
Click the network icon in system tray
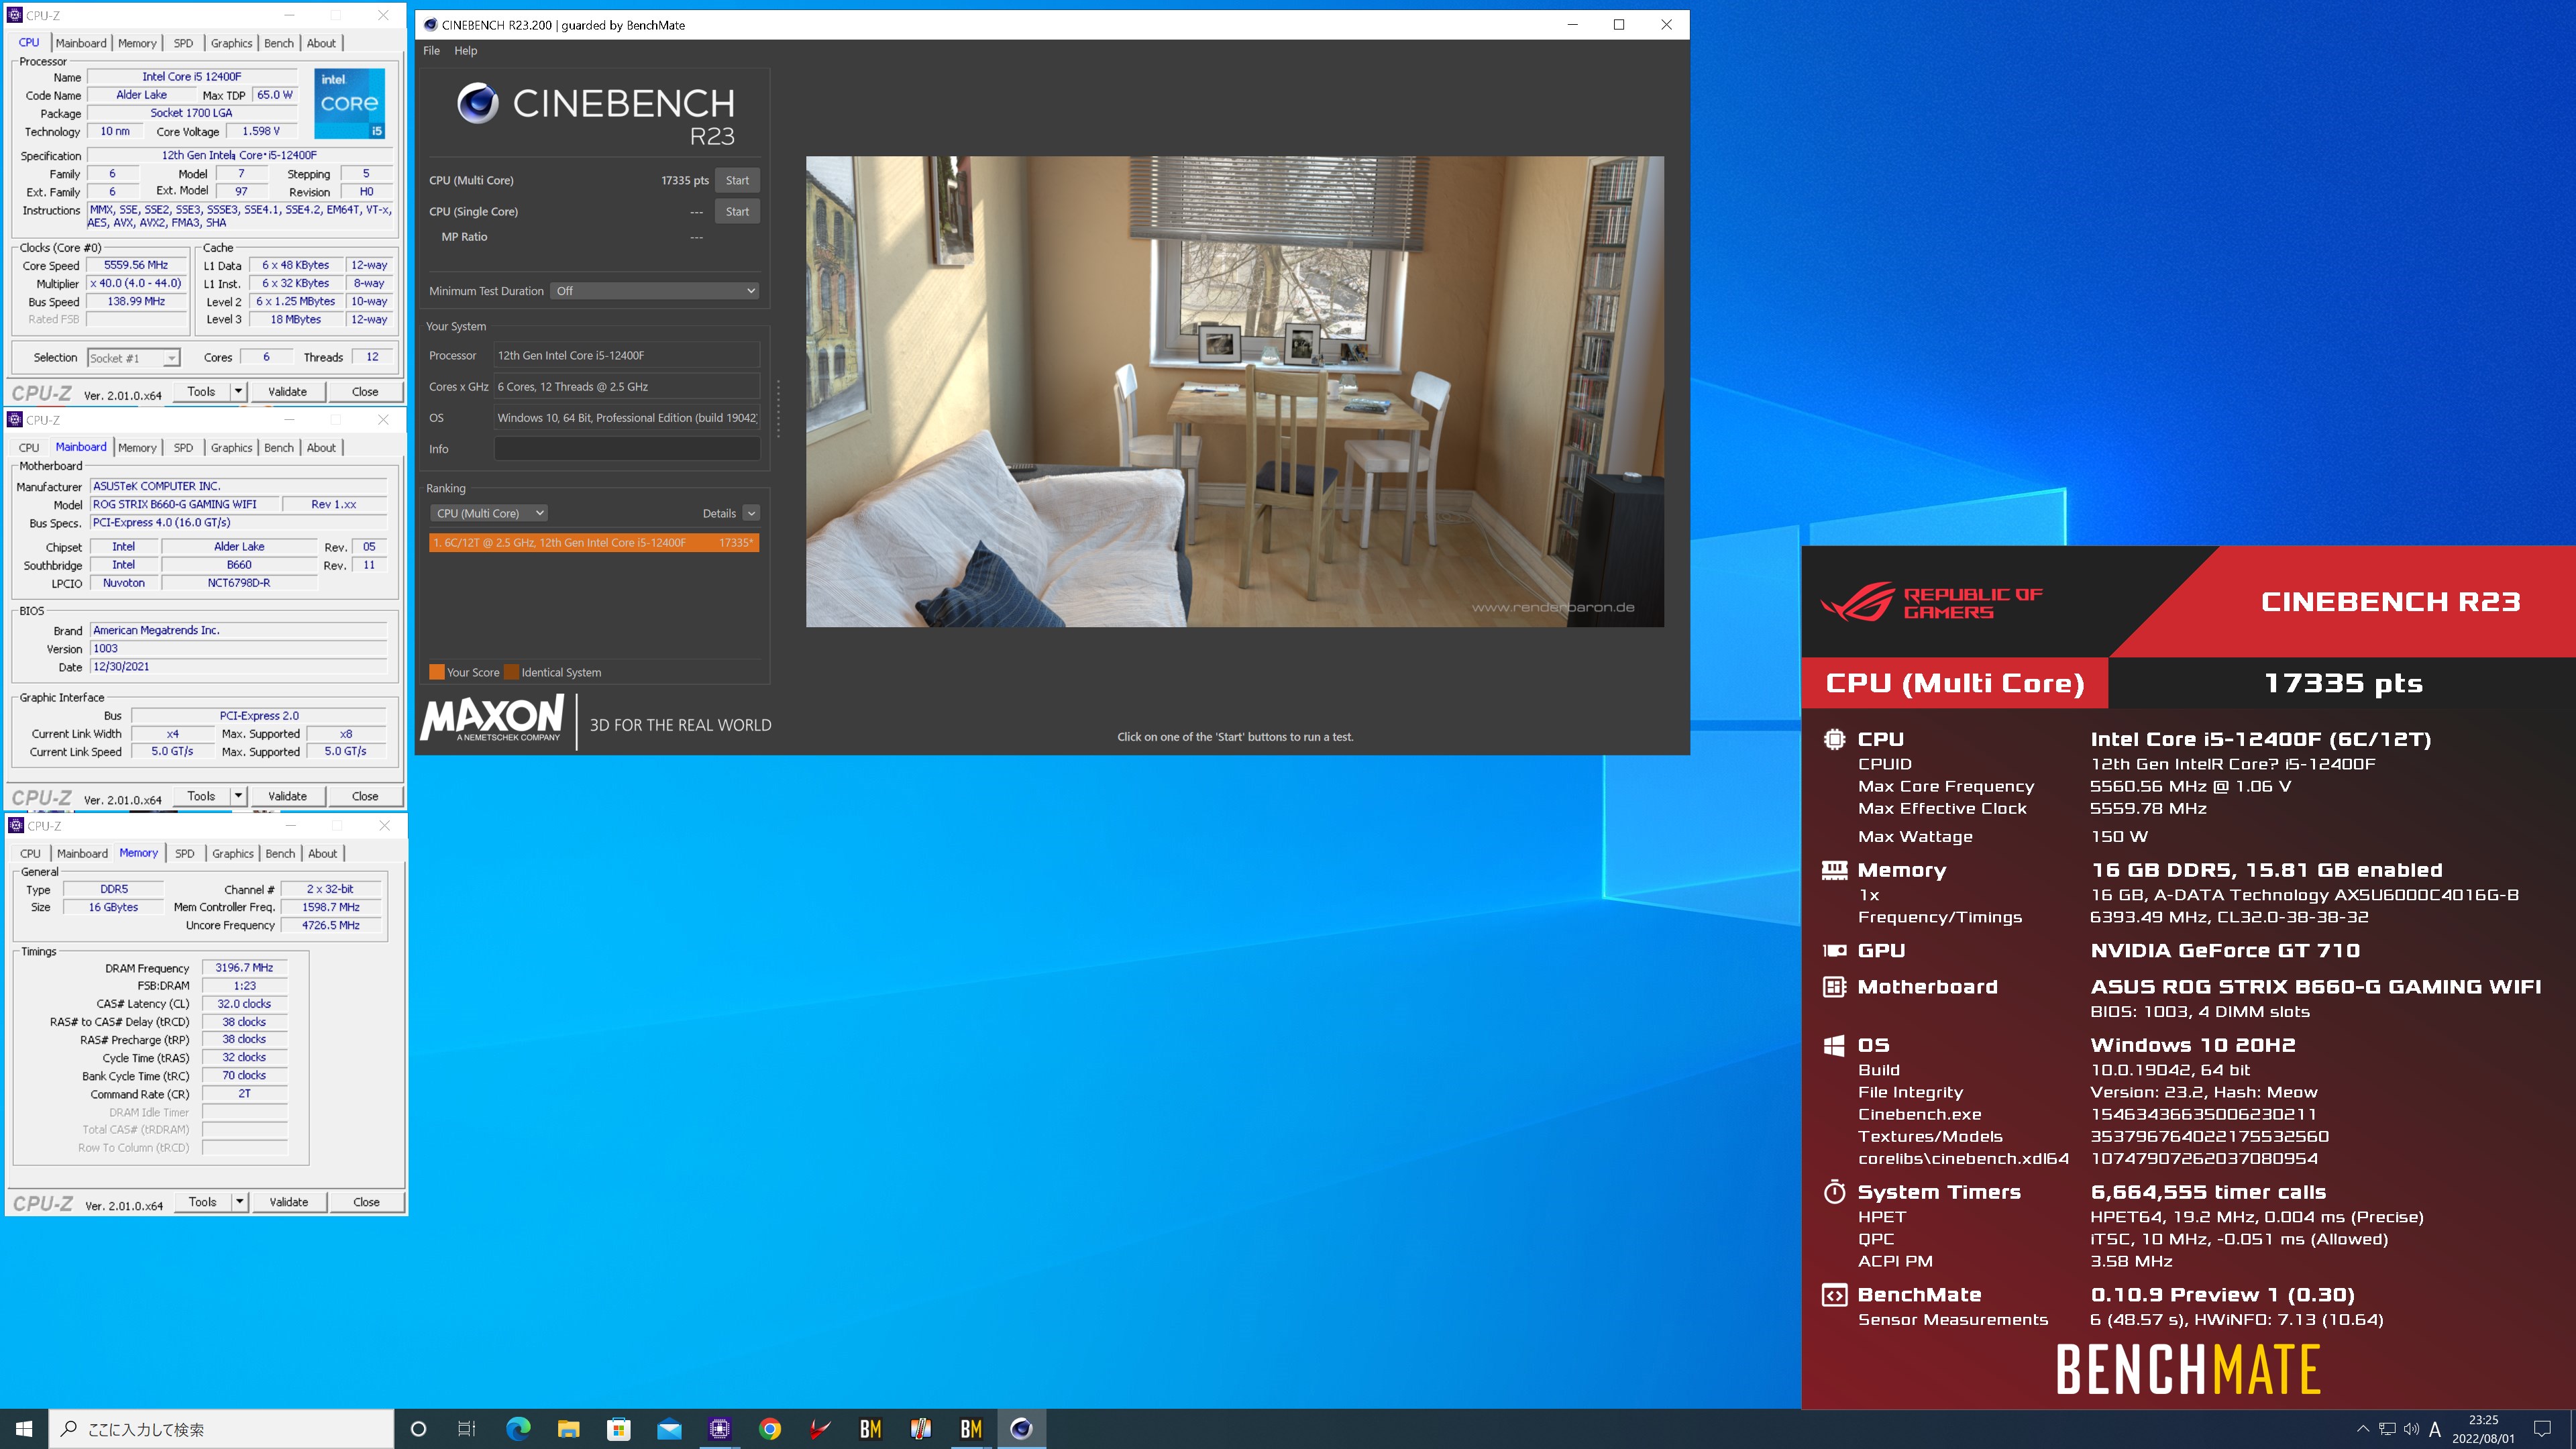[x=2387, y=1429]
